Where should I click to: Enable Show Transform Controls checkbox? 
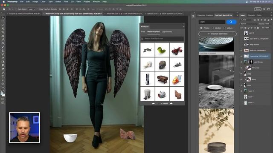click(x=38, y=9)
